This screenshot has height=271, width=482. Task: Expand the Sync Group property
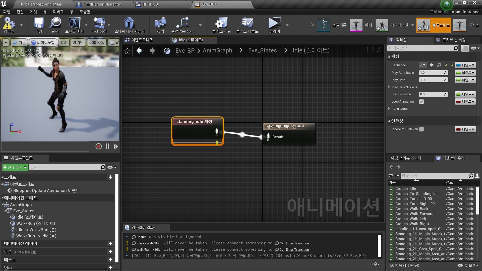pyautogui.click(x=389, y=109)
